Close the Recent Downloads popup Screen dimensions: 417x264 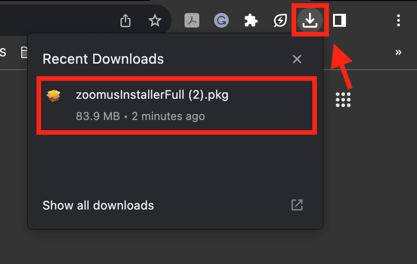tap(297, 59)
